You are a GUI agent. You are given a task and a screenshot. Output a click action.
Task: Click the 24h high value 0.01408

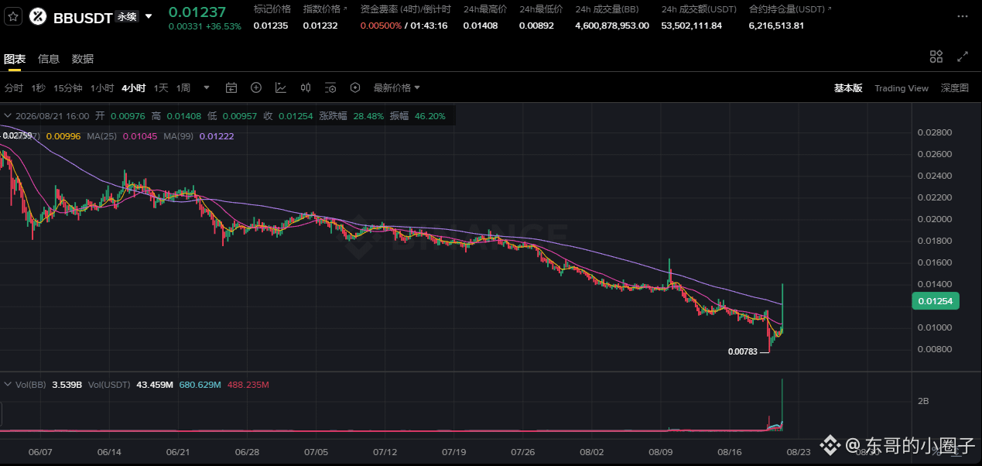click(x=481, y=26)
